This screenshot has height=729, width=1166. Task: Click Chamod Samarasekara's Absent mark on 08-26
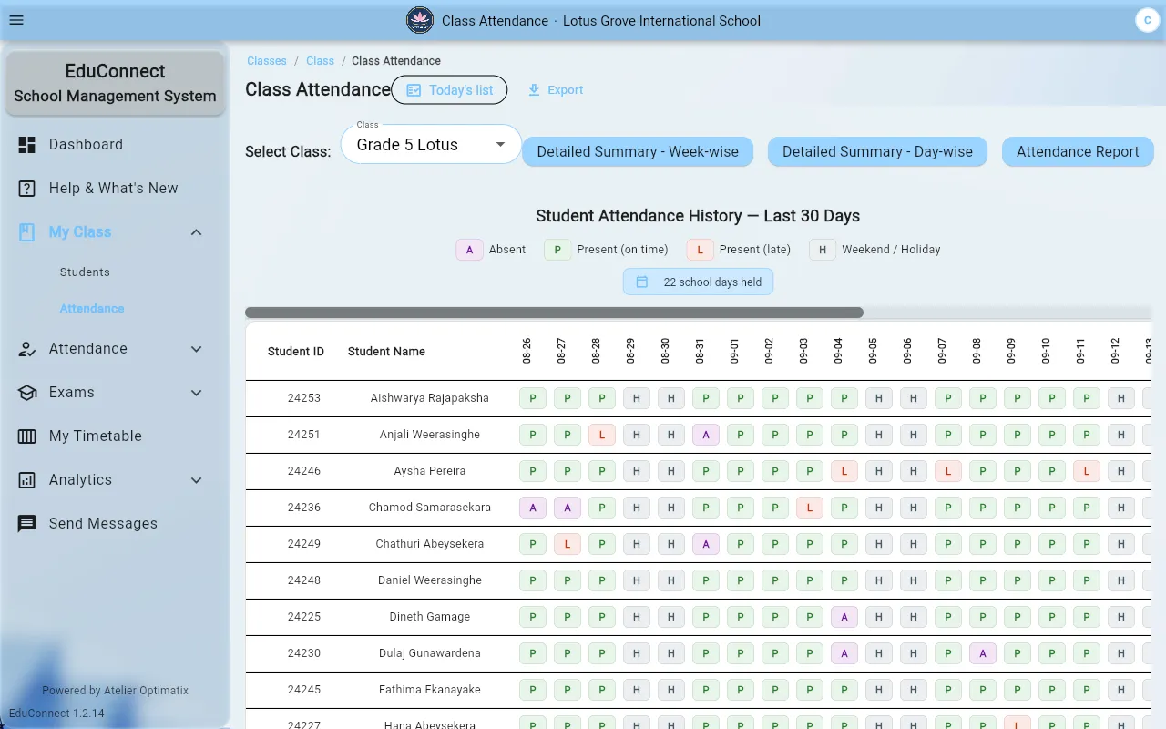(x=533, y=508)
